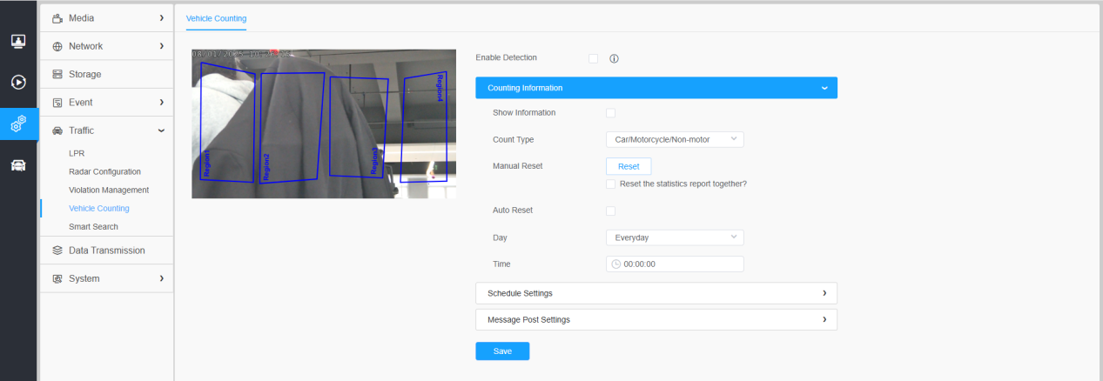The width and height of the screenshot is (1103, 381).
Task: Open the Day dropdown set to Everyday
Action: 675,237
